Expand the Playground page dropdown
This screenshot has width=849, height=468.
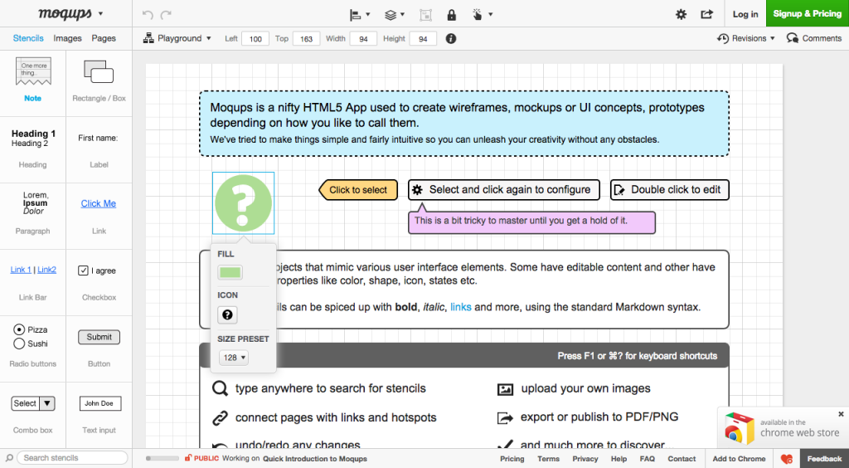point(177,38)
